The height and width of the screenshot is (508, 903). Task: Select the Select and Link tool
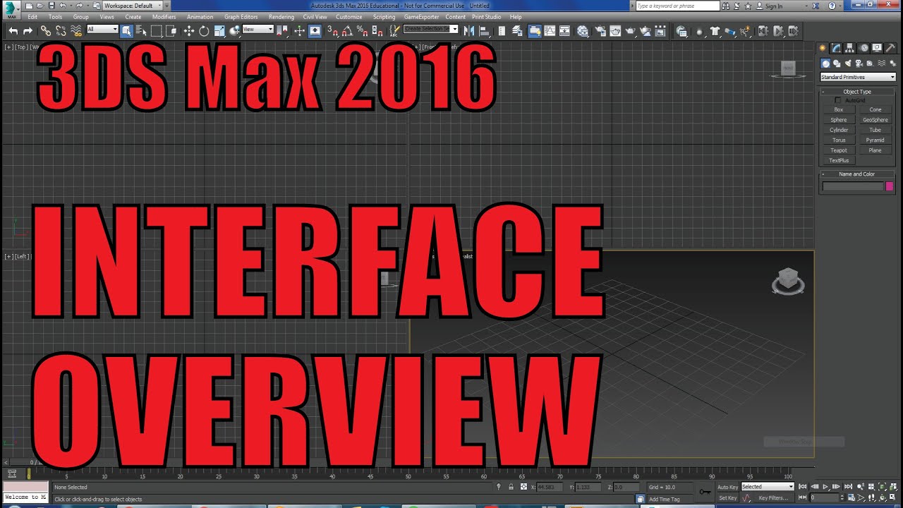tap(45, 30)
